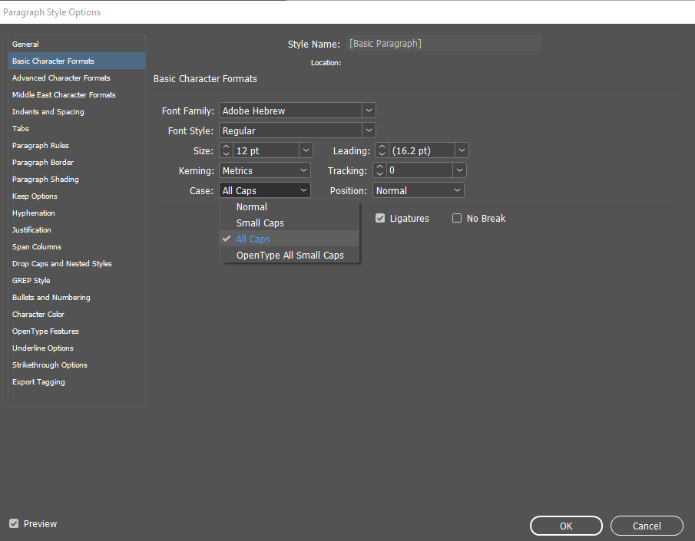695x541 pixels.
Task: Click the Style Name text field
Action: point(443,44)
